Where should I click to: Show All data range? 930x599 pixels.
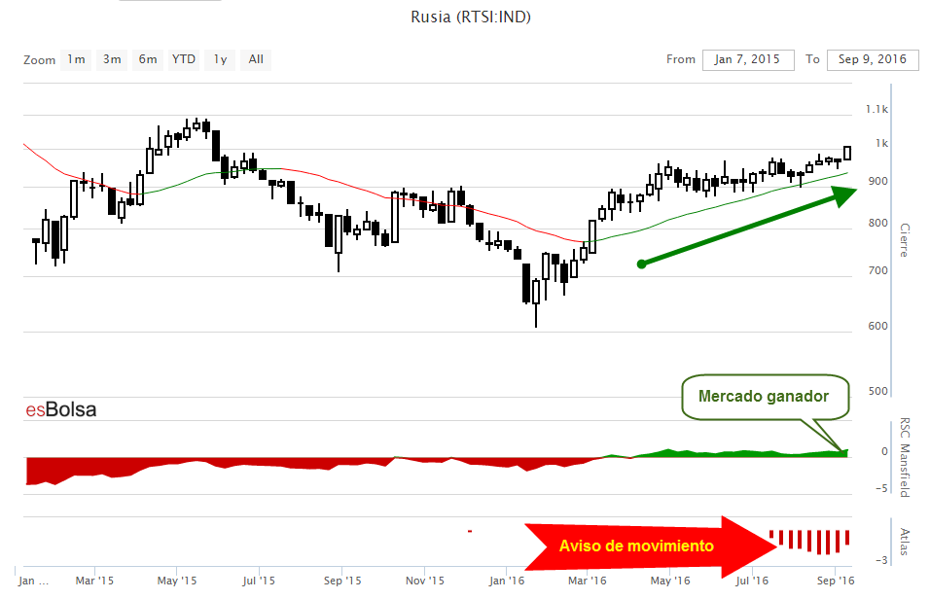click(x=256, y=59)
